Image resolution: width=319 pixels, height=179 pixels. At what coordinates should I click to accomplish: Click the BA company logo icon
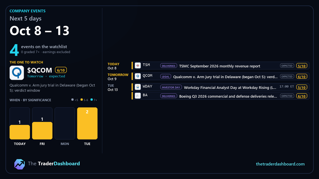[x=138, y=96]
